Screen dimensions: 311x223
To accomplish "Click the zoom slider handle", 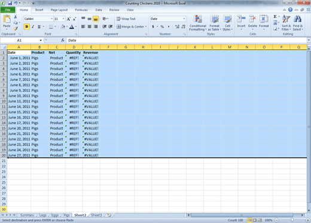I will 292,220.
